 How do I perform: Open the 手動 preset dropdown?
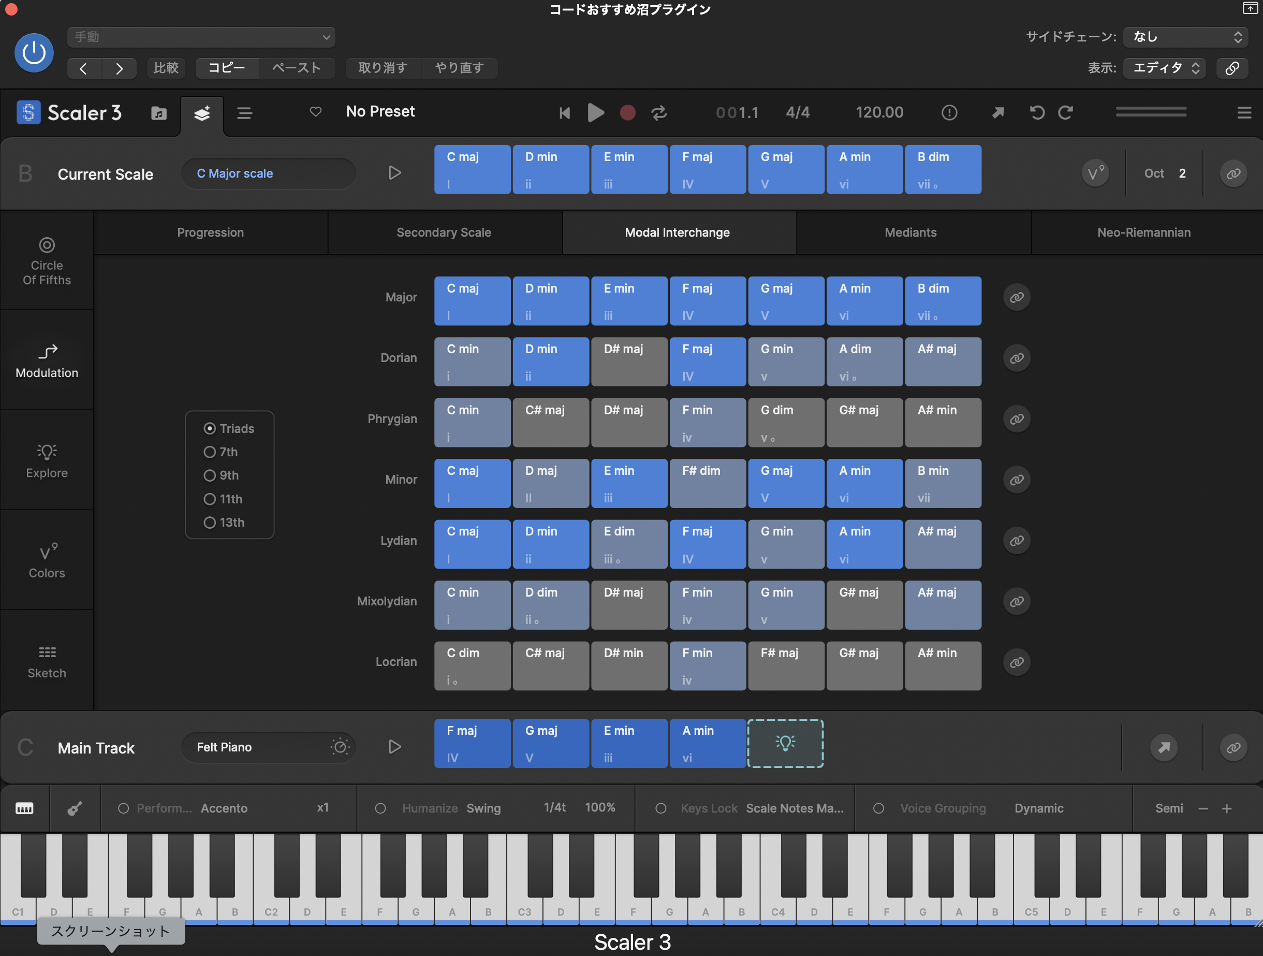point(201,37)
